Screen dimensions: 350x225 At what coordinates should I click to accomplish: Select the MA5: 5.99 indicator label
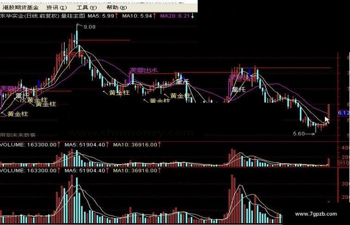[x=101, y=16]
